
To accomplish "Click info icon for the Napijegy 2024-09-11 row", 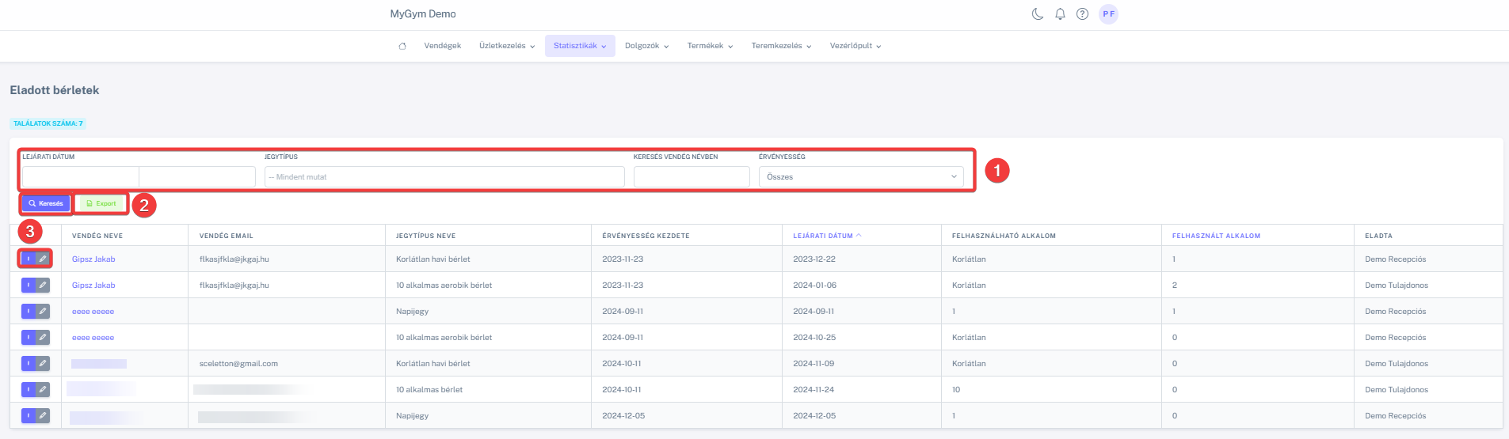I will coord(29,312).
